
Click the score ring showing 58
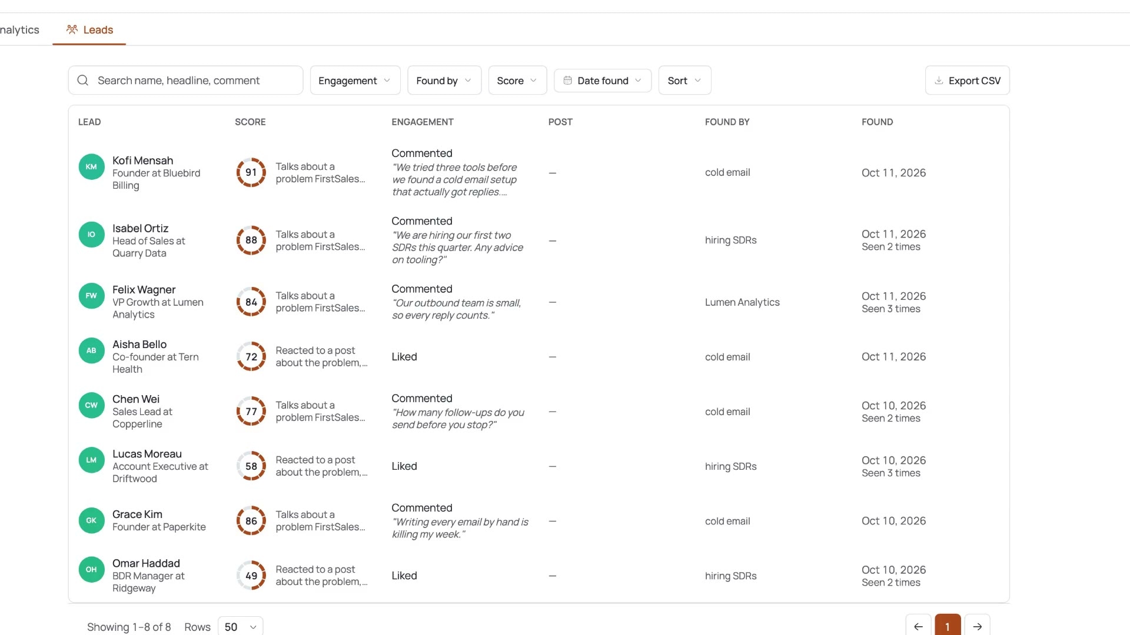pos(251,466)
